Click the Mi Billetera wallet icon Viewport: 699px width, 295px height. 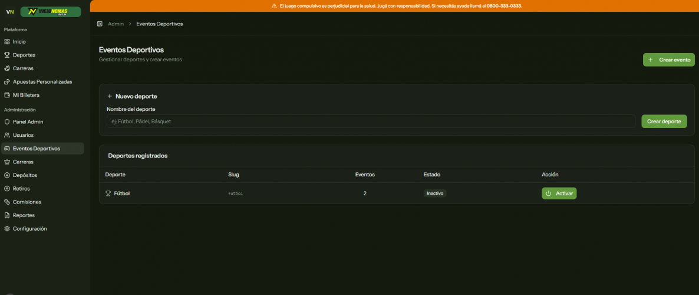coord(6,95)
